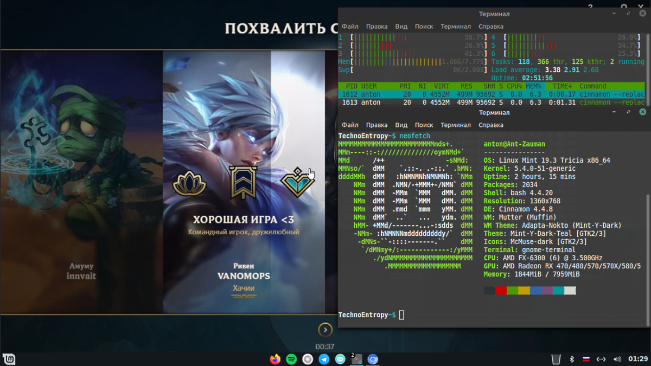This screenshot has width=651, height=366.
Task: Open Правка menu in the neofetch terminal
Action: pos(376,125)
